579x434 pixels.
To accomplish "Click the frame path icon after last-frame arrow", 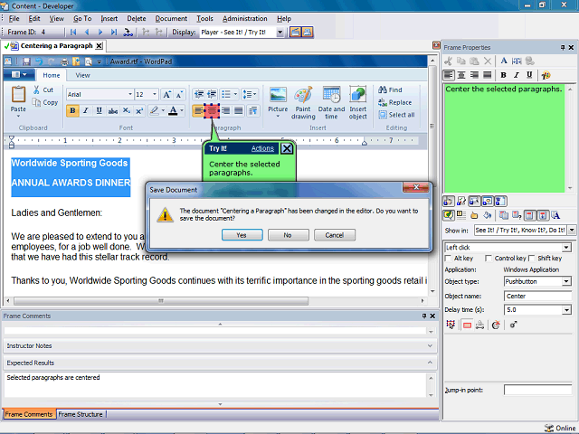I will pos(128,33).
